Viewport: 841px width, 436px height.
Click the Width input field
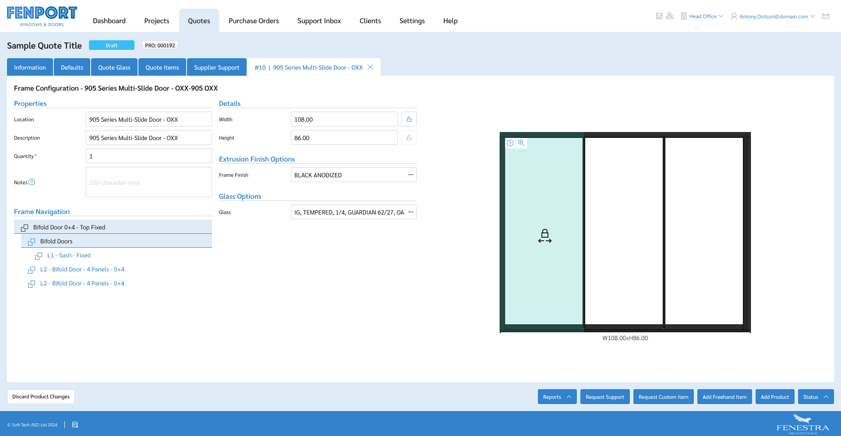[x=344, y=119]
